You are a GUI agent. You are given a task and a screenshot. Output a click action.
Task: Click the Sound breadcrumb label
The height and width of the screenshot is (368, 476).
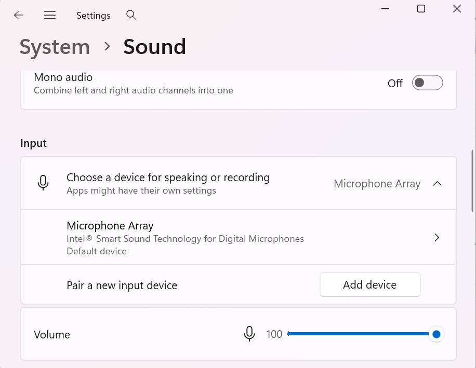pyautogui.click(x=154, y=47)
